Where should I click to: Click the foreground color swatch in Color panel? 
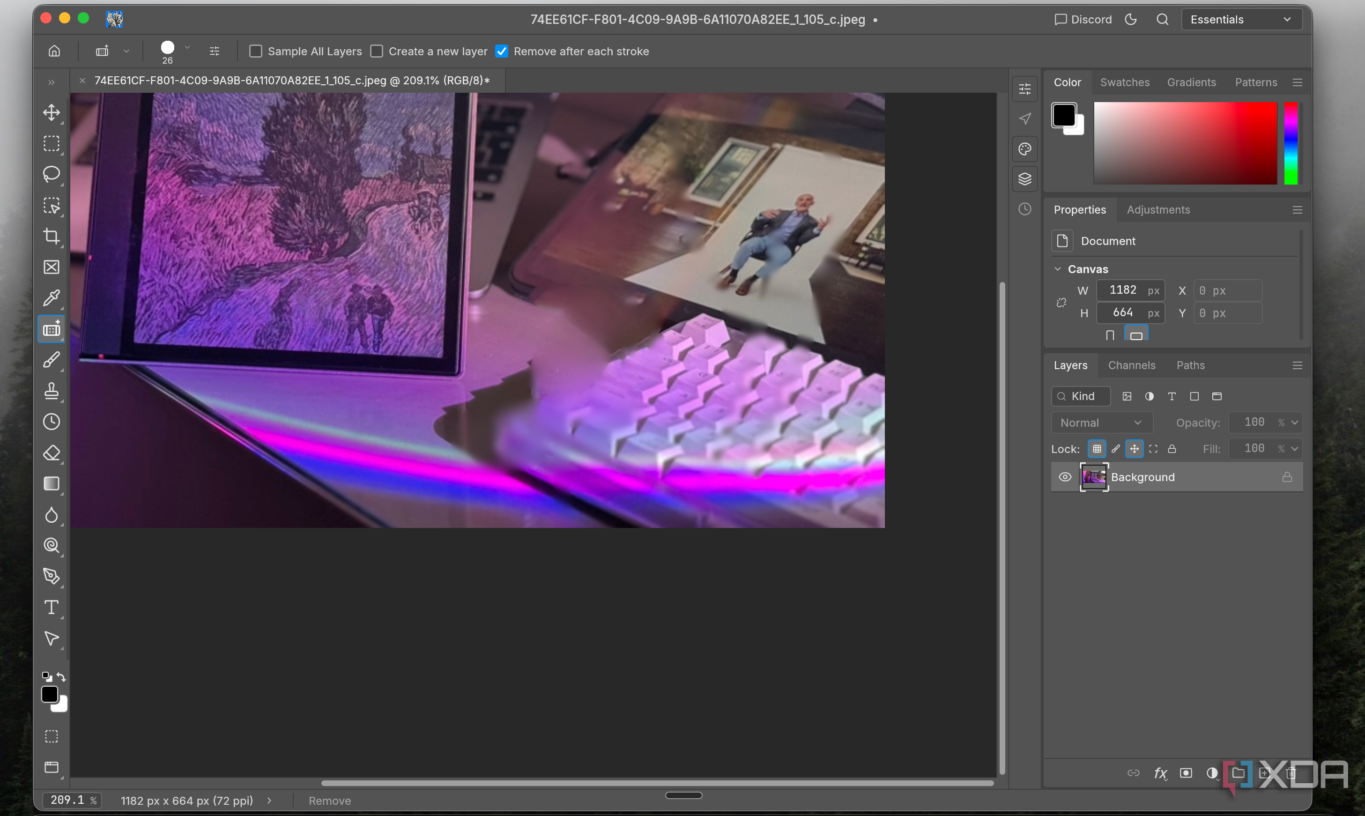coord(1064,115)
